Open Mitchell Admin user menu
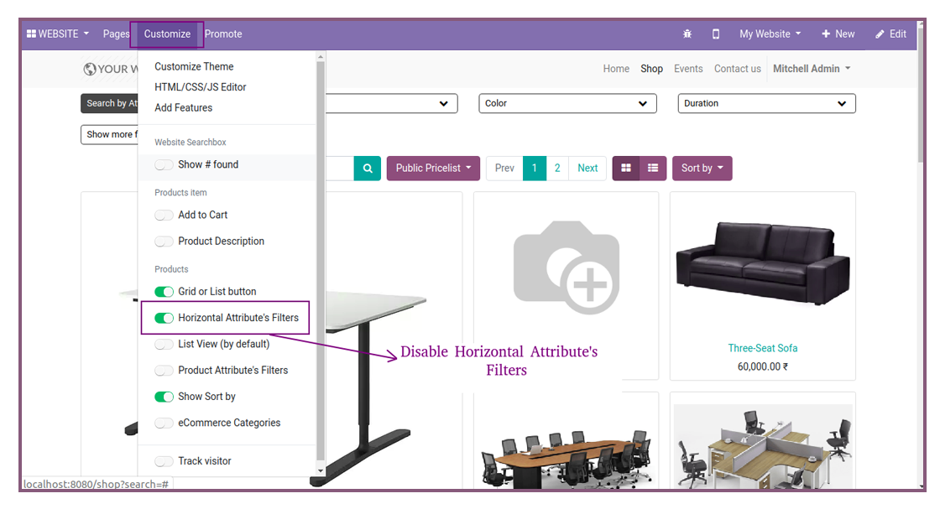This screenshot has width=945, height=509. pyautogui.click(x=812, y=69)
